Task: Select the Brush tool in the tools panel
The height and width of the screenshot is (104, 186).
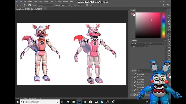Action: 169,33
